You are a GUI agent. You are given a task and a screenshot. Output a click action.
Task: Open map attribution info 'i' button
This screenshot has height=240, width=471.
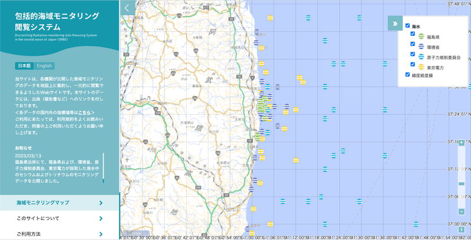point(462,230)
